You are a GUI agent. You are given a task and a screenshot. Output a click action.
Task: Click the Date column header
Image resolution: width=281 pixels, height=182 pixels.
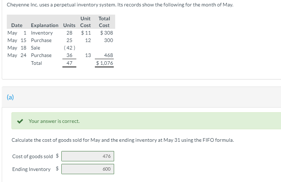point(17,25)
